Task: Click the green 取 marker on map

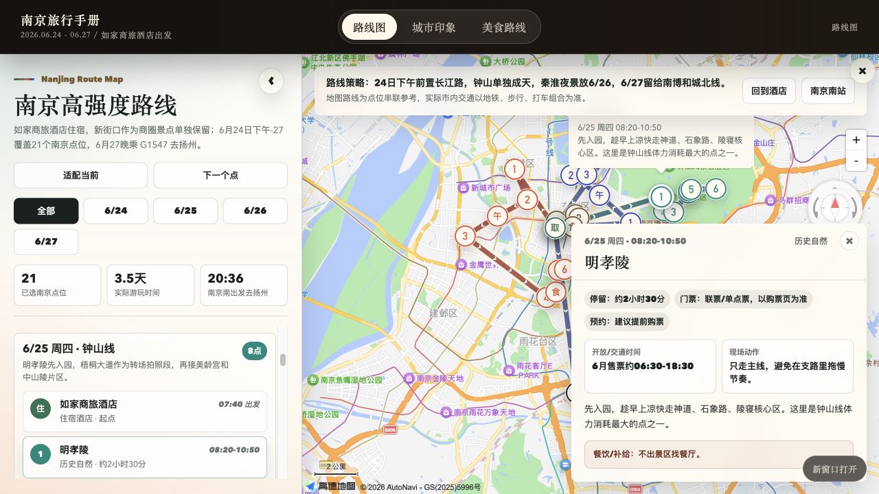Action: coord(555,228)
